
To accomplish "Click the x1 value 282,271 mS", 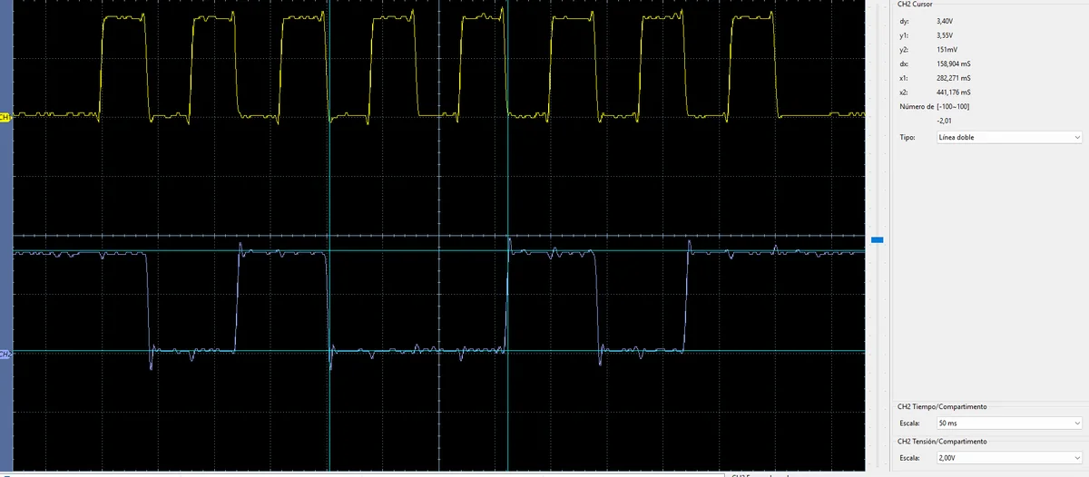I will pyautogui.click(x=953, y=78).
